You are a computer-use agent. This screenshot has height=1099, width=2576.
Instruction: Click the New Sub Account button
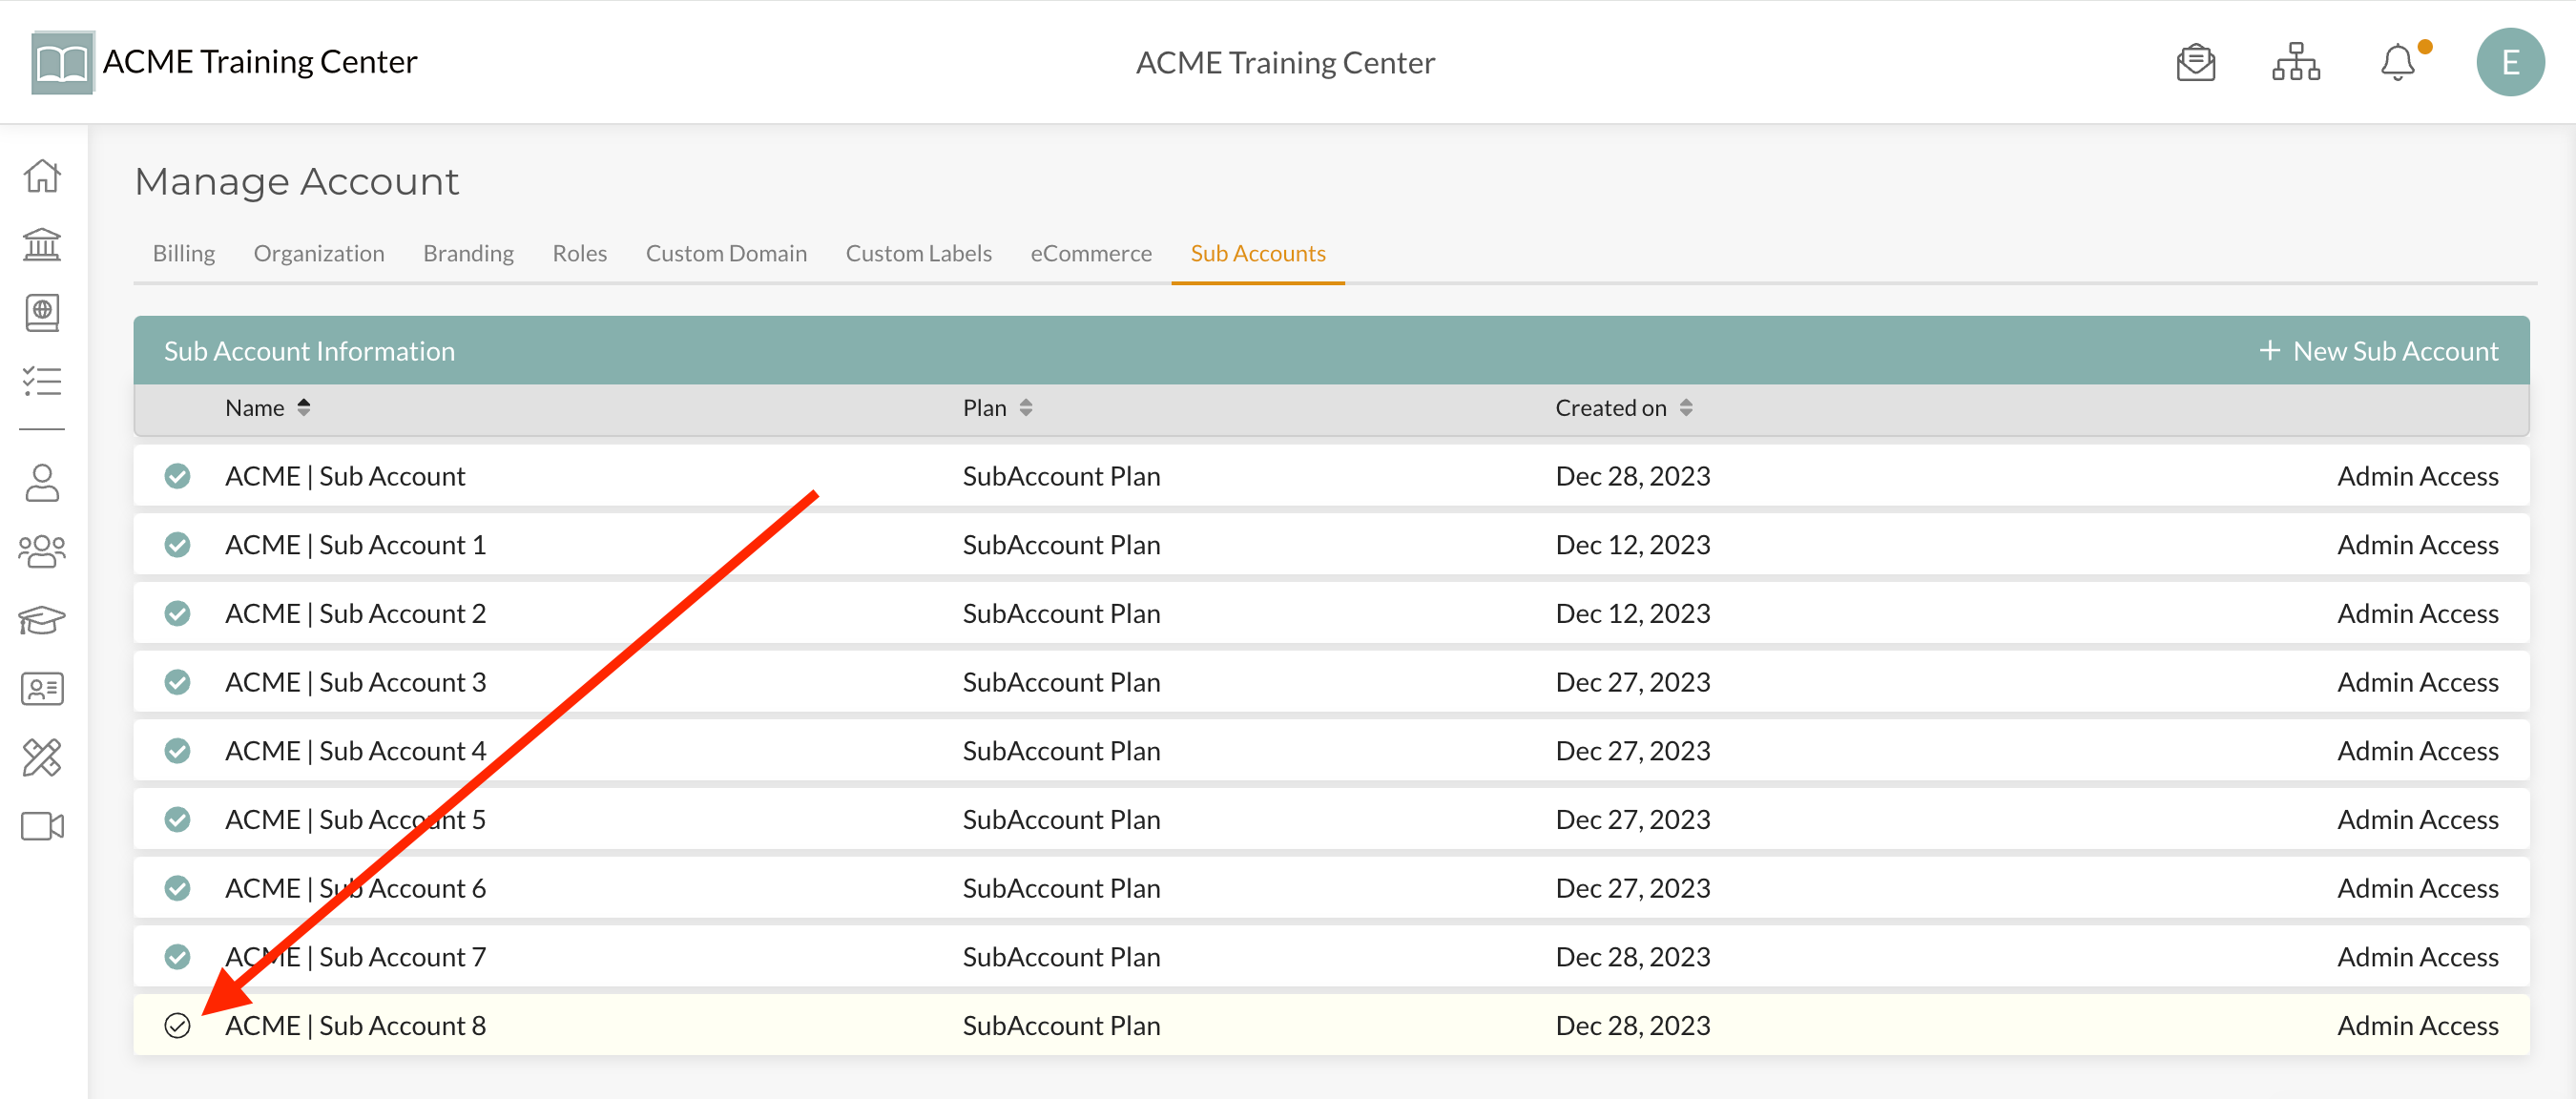click(2378, 351)
